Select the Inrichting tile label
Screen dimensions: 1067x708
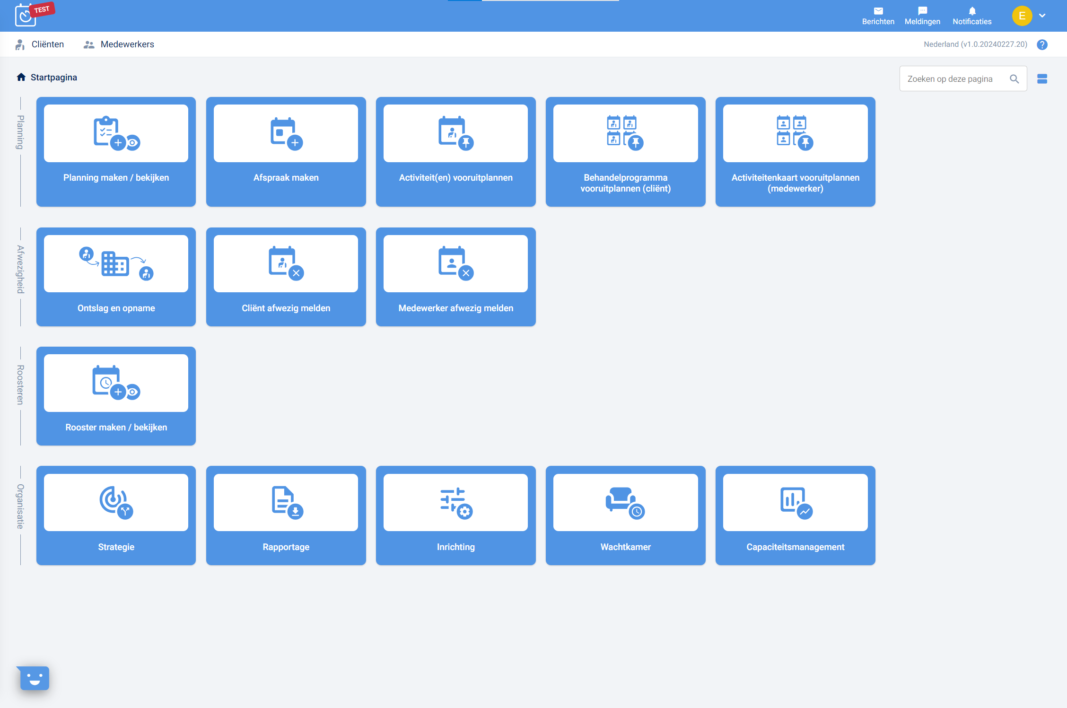point(456,547)
